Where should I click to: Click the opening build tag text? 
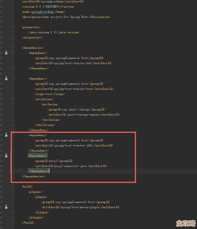(27, 187)
